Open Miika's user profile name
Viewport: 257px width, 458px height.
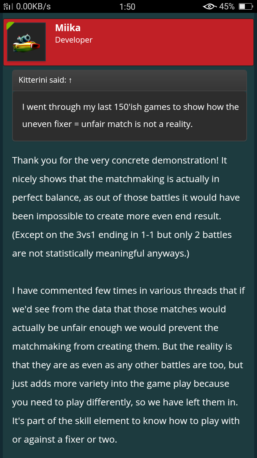(x=68, y=28)
